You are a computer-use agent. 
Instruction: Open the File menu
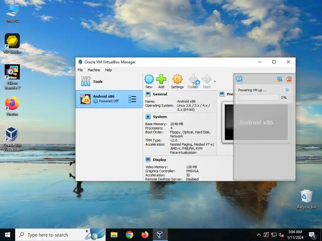coord(80,70)
